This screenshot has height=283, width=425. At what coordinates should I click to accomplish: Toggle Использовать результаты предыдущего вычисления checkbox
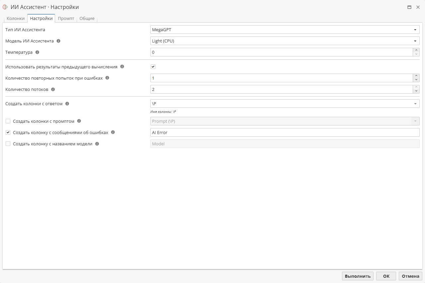point(153,67)
